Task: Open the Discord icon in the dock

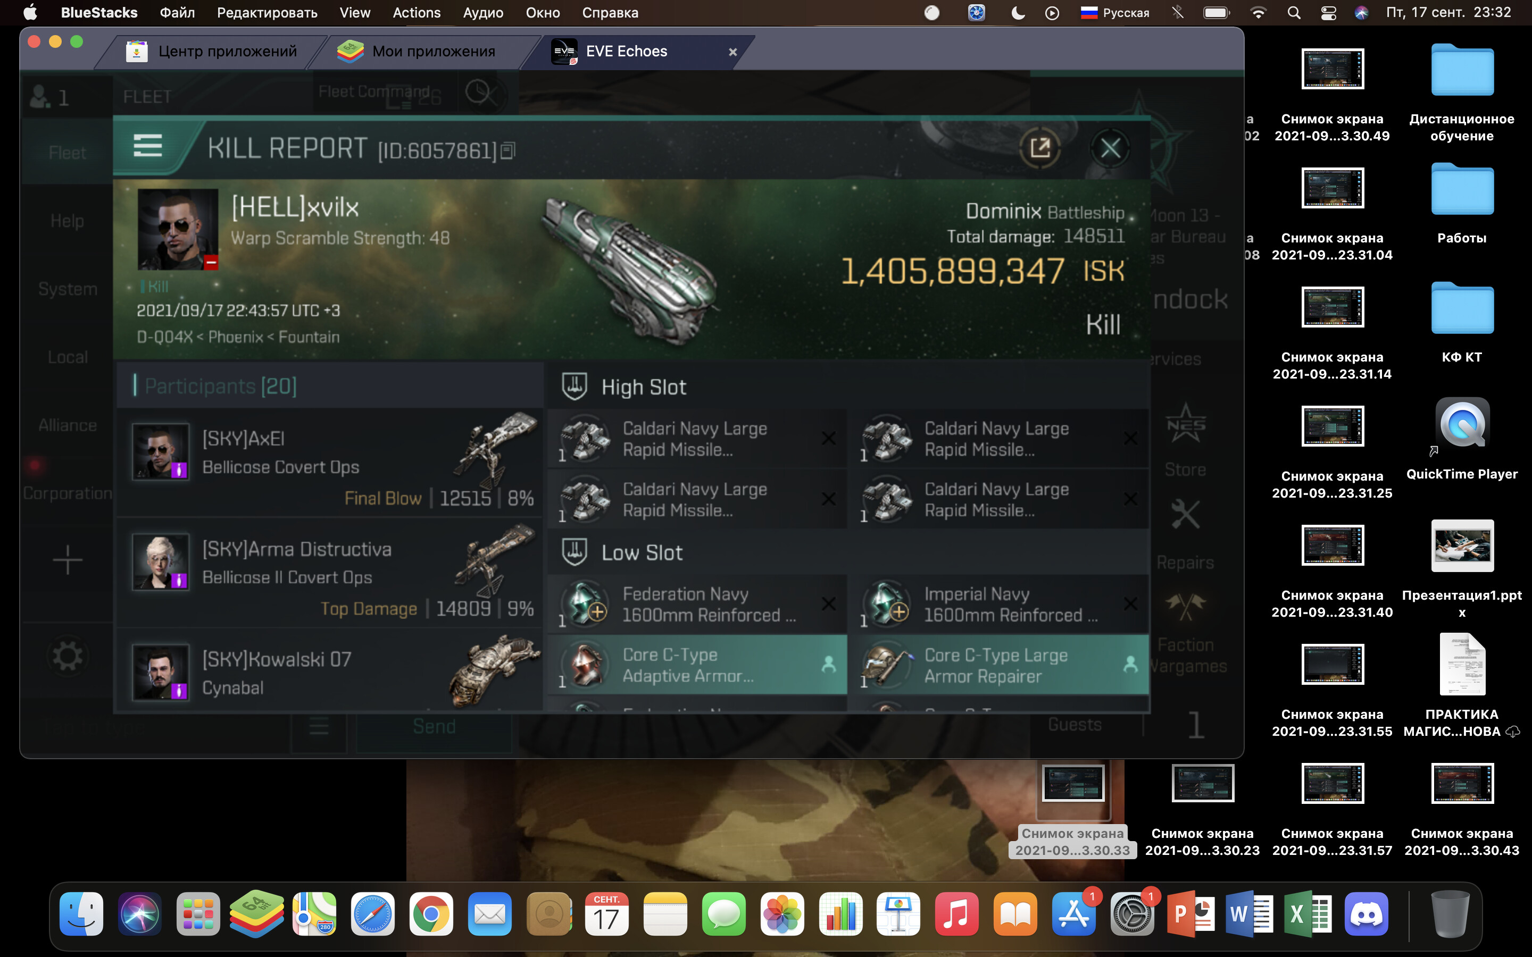Action: 1366,914
